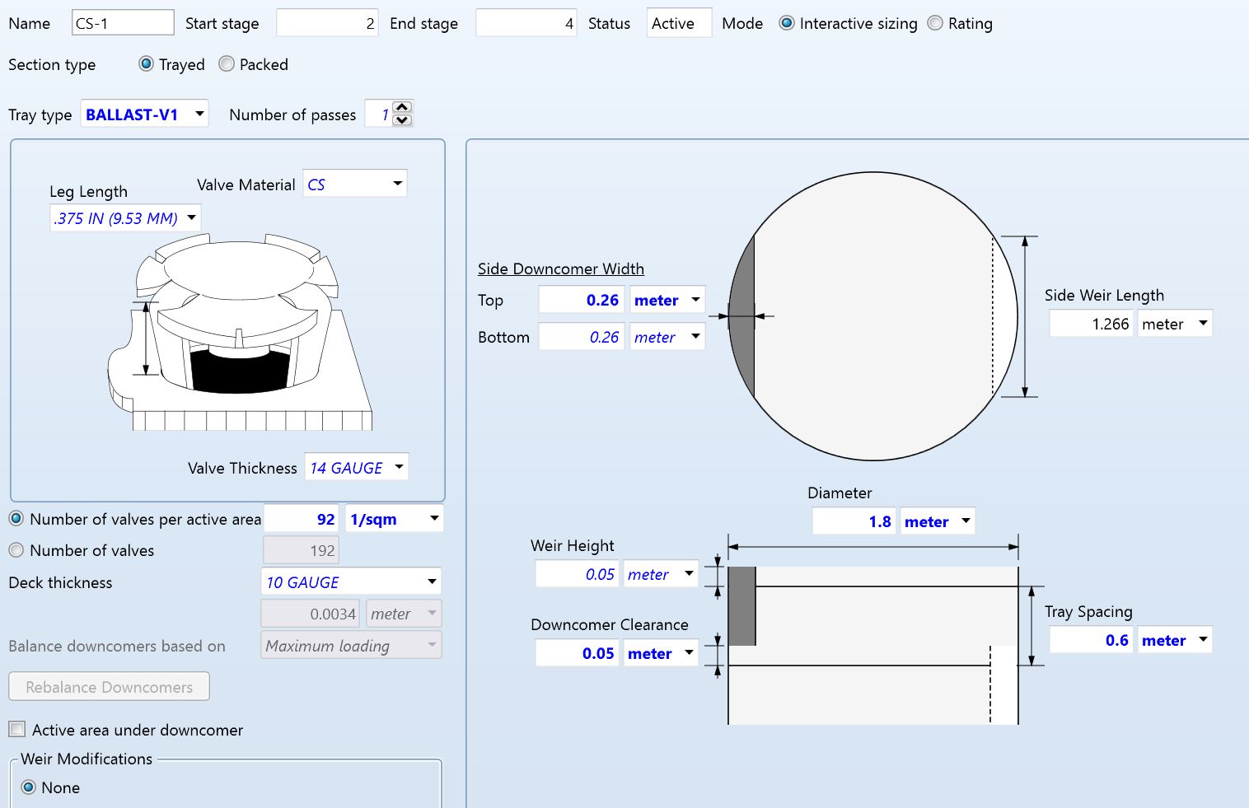Select the Number of valves option
Viewport: 1249px width, 808px height.
click(16, 550)
